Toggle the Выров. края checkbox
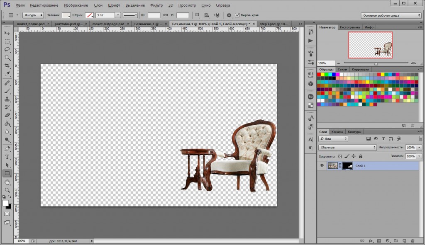This screenshot has height=245, width=425. coord(237,15)
